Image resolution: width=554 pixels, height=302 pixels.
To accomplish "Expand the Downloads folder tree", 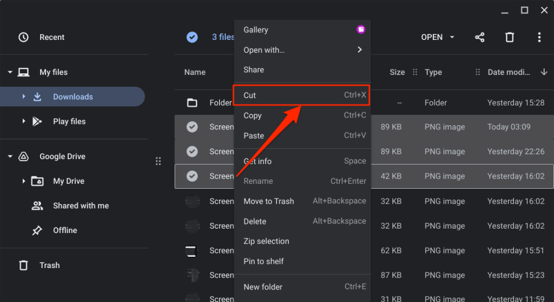I will coord(24,97).
